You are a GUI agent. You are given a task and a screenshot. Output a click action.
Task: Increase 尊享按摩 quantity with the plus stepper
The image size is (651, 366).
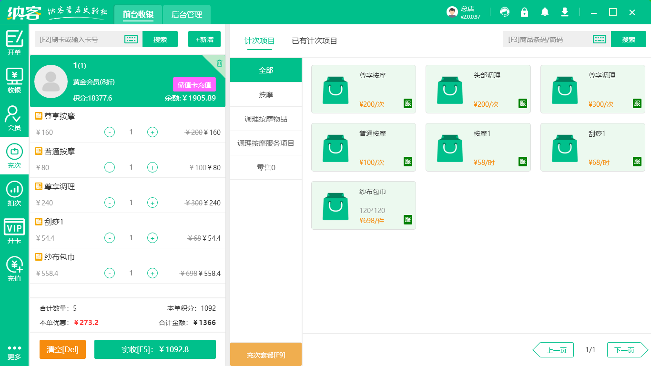tap(153, 132)
